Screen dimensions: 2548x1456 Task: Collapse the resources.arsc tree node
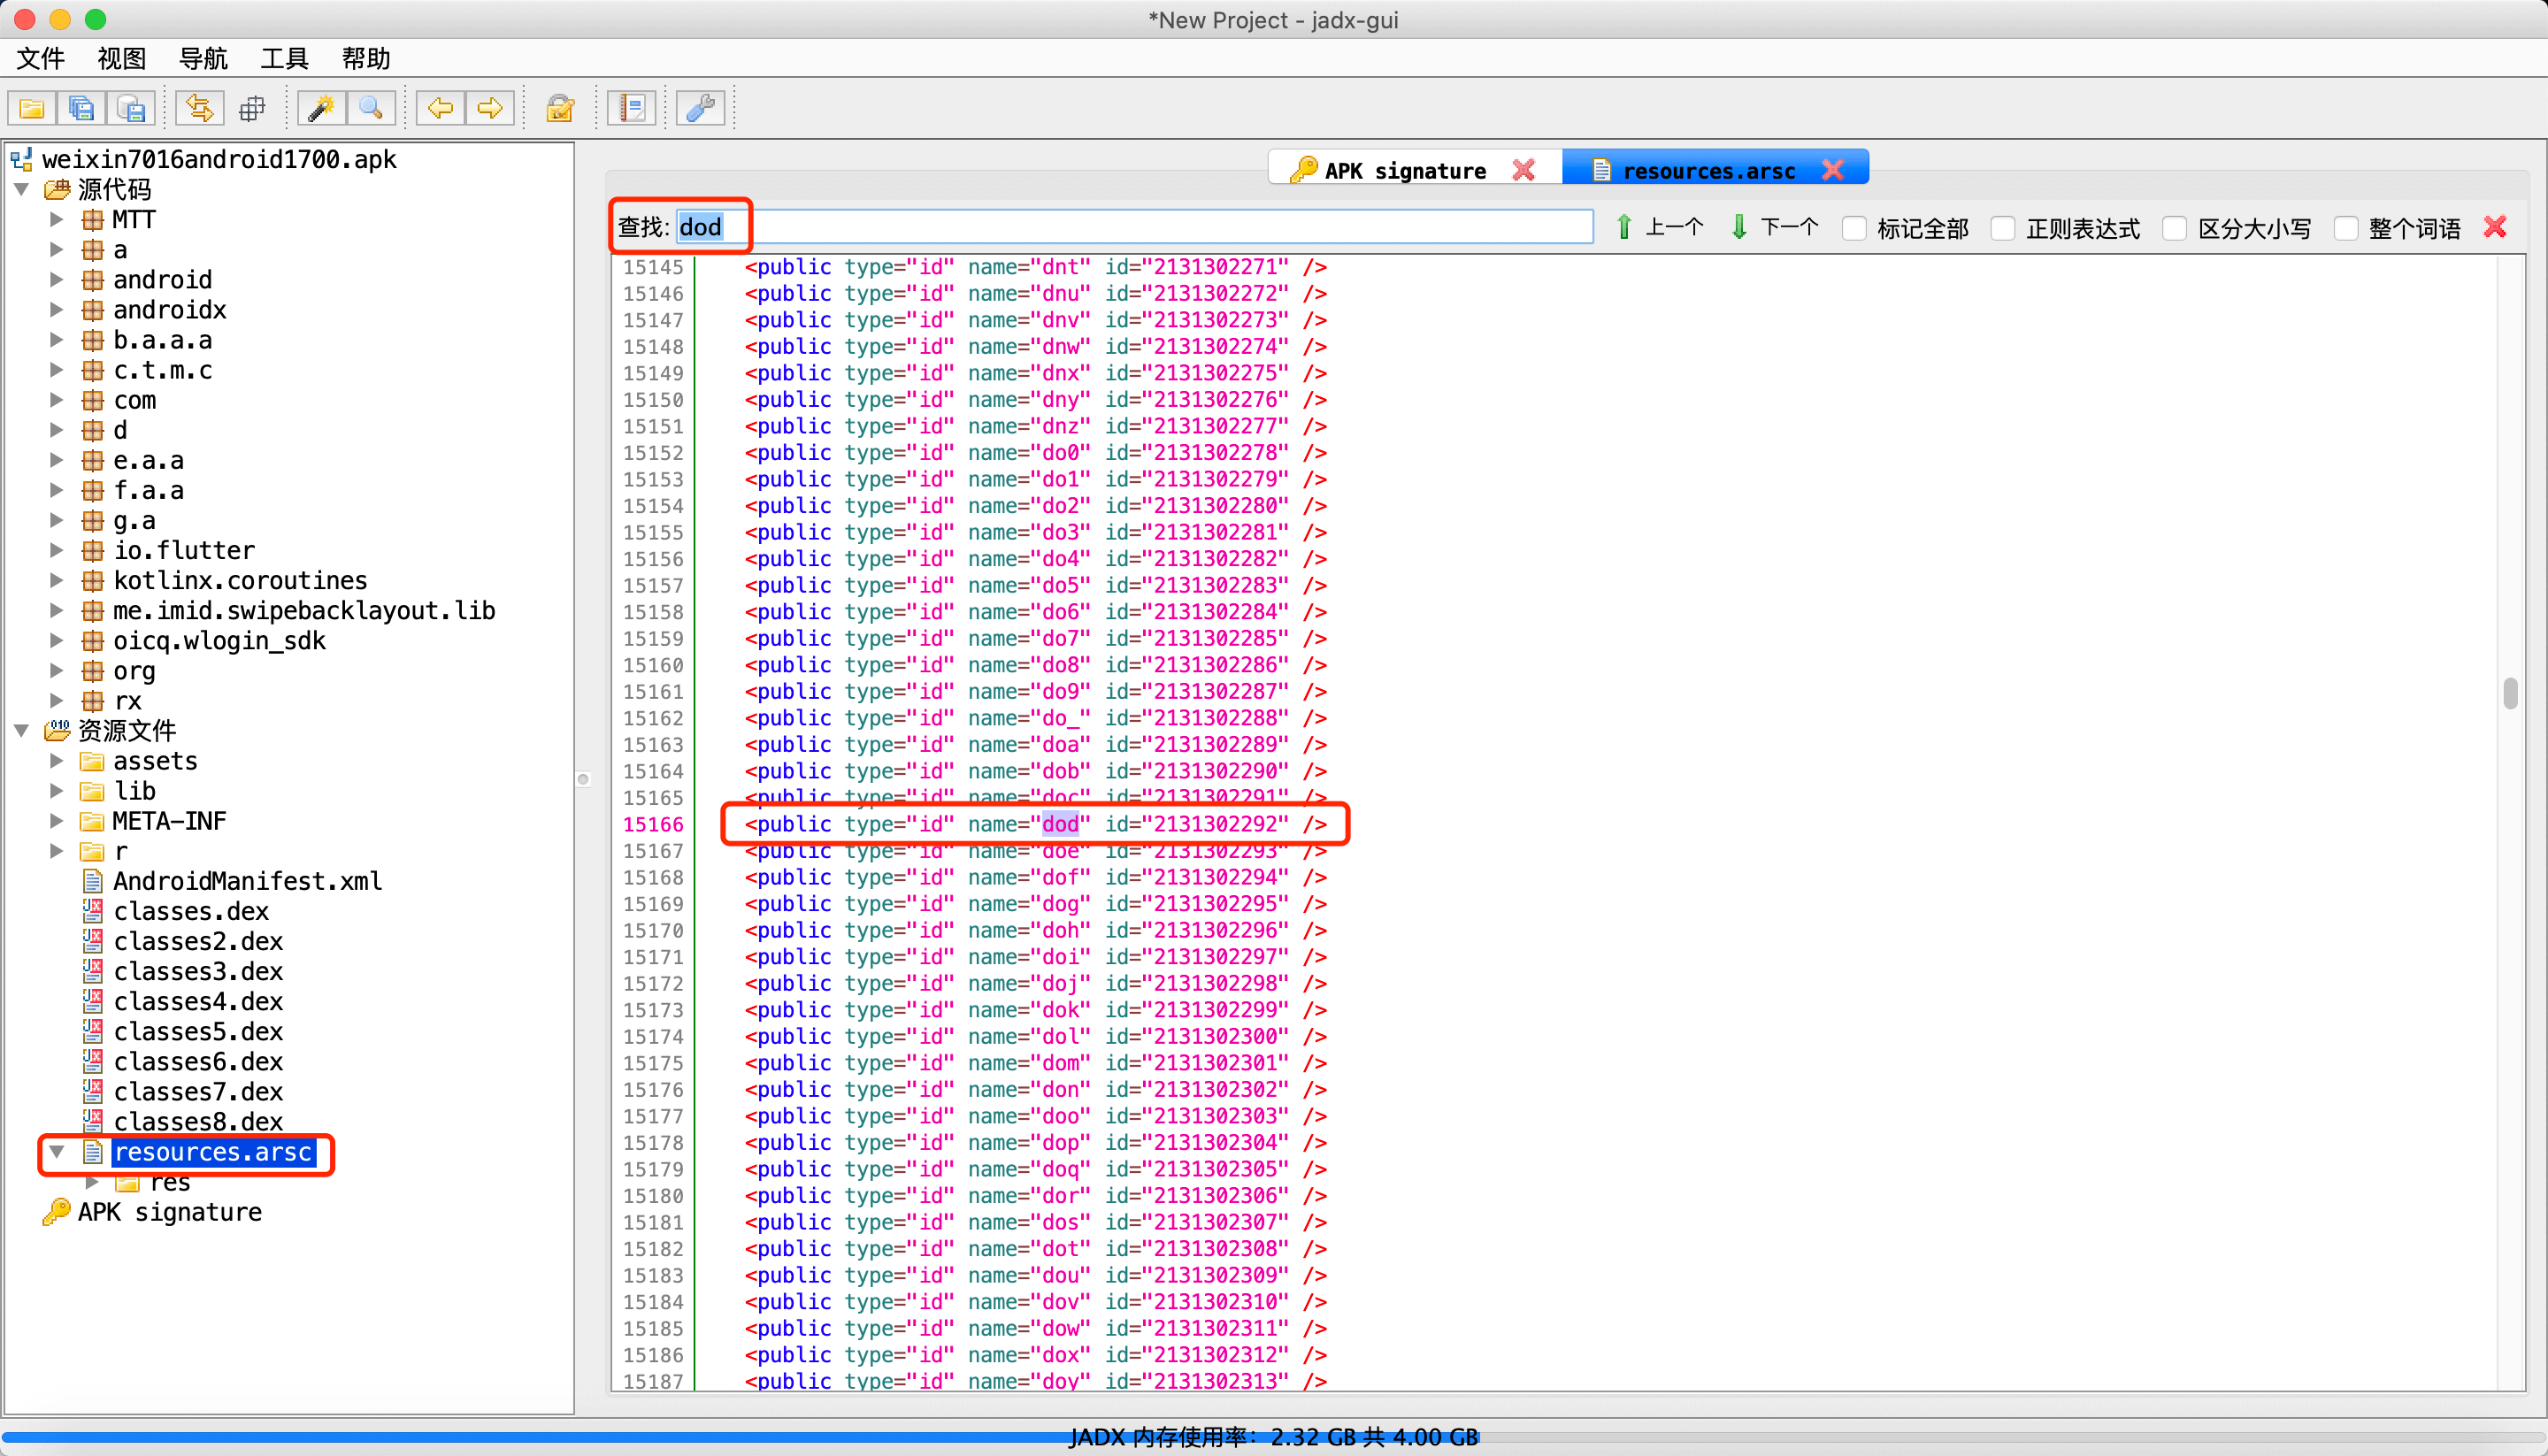click(57, 1152)
